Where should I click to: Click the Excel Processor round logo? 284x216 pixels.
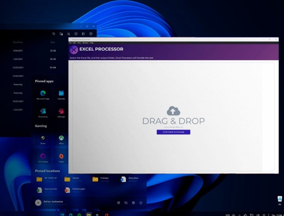[74, 50]
